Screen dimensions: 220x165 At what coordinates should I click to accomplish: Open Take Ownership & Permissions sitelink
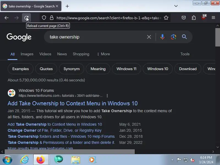(61, 142)
